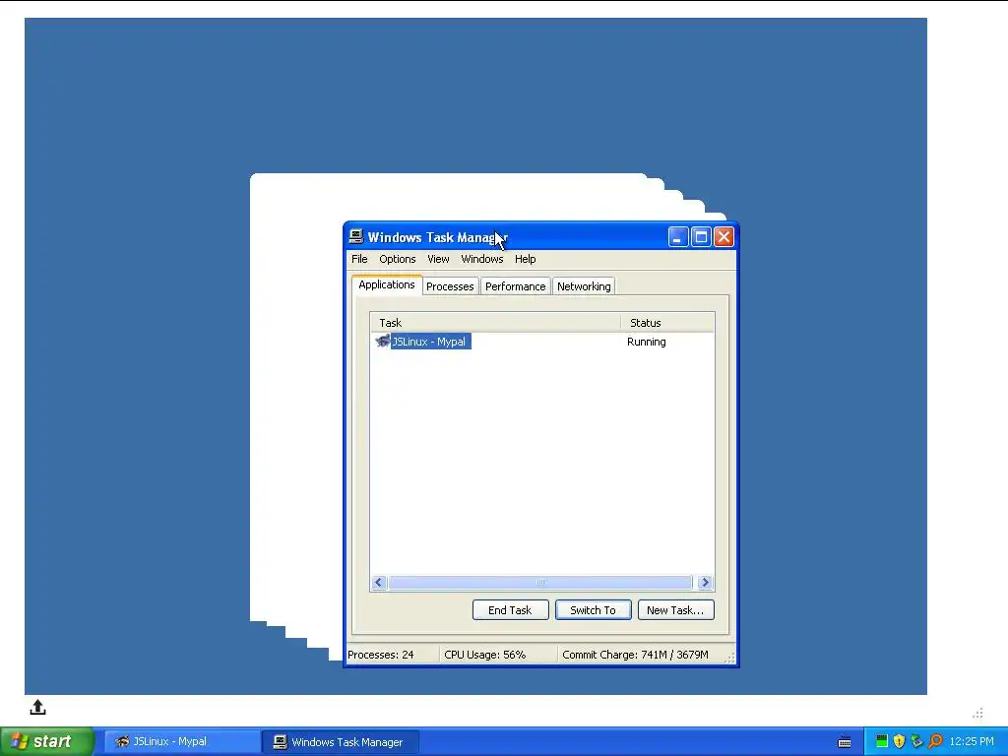This screenshot has height=756, width=1008.
Task: Click the orange magnifier tray icon
Action: pyautogui.click(x=935, y=741)
